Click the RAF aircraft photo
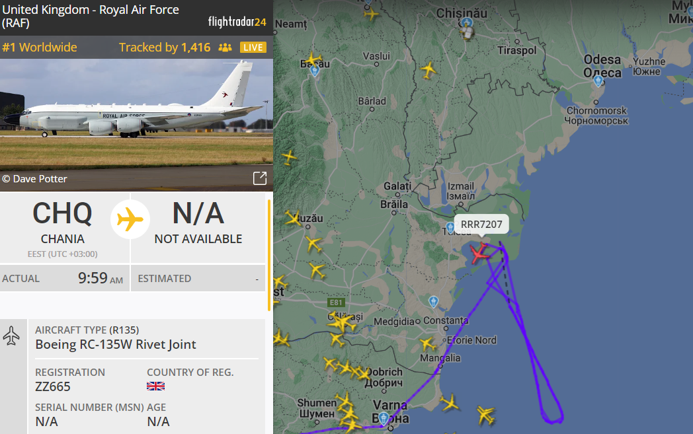 pyautogui.click(x=137, y=125)
